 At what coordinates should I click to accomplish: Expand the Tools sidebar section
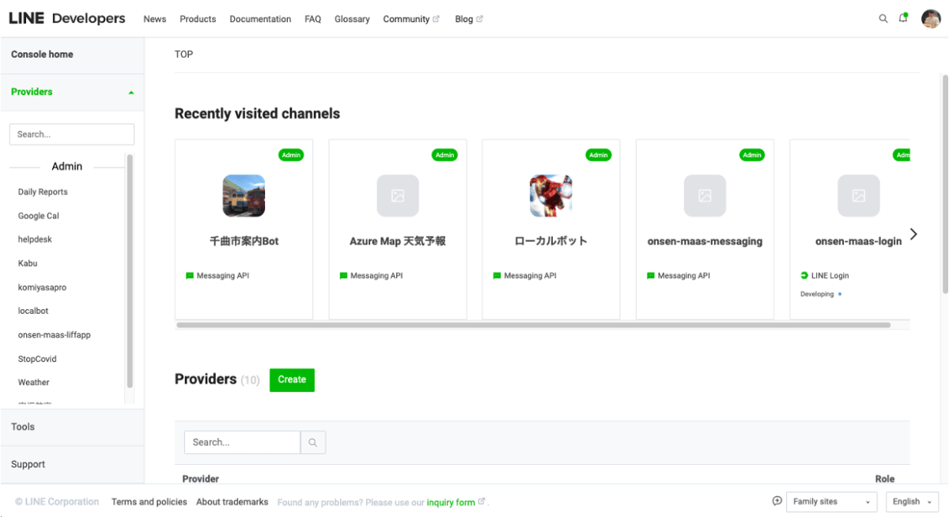72,427
